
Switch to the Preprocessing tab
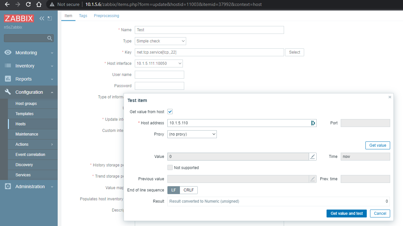tap(106, 16)
